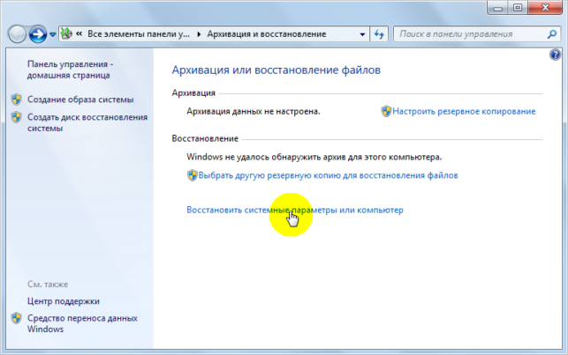Click the Control Panel icon in address bar
This screenshot has height=355, width=568.
pos(66,34)
